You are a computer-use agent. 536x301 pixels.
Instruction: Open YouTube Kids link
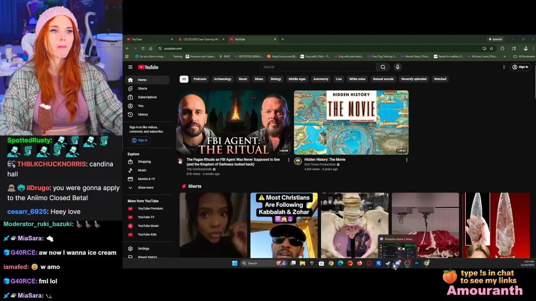click(147, 235)
